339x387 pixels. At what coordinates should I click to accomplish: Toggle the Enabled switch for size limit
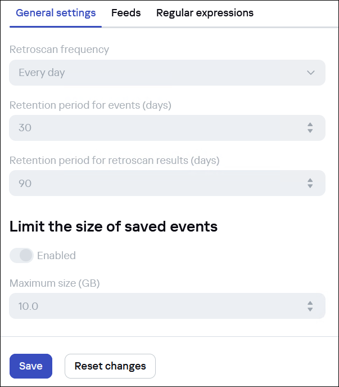point(22,256)
